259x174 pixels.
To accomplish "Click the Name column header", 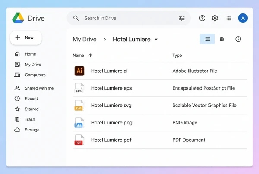I will pos(78,56).
